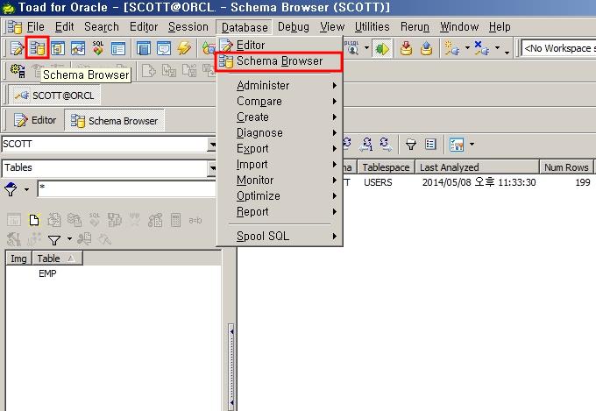Select Schema Browser from Database menu
This screenshot has width=596, height=411.
click(x=279, y=61)
